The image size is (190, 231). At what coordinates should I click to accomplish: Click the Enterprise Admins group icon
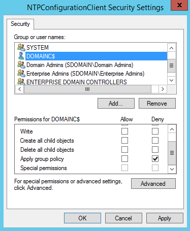(x=21, y=74)
